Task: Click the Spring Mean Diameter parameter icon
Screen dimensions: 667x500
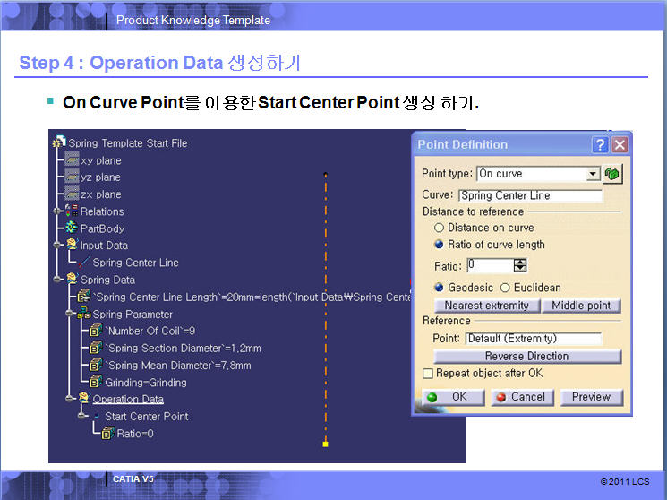Action: [96, 365]
